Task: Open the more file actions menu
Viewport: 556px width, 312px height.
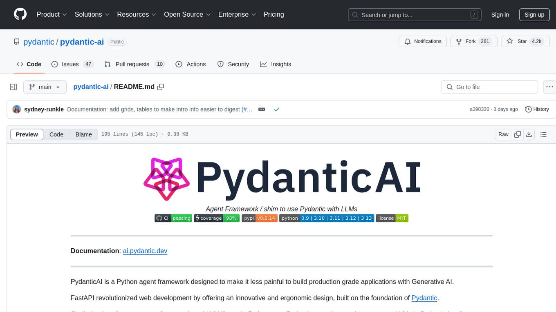Action: (x=549, y=87)
